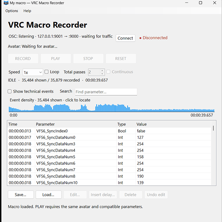Click the RESET button

pos(121,58)
